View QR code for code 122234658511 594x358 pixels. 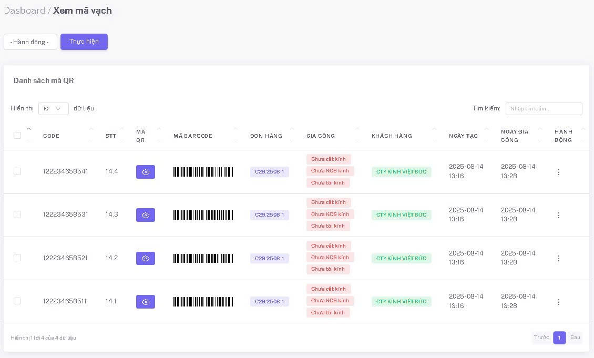(145, 302)
